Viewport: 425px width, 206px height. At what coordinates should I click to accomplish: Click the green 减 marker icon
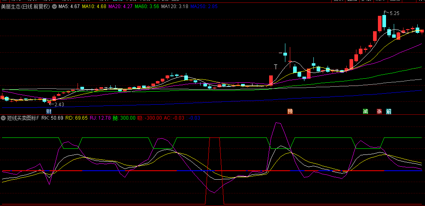(365, 112)
